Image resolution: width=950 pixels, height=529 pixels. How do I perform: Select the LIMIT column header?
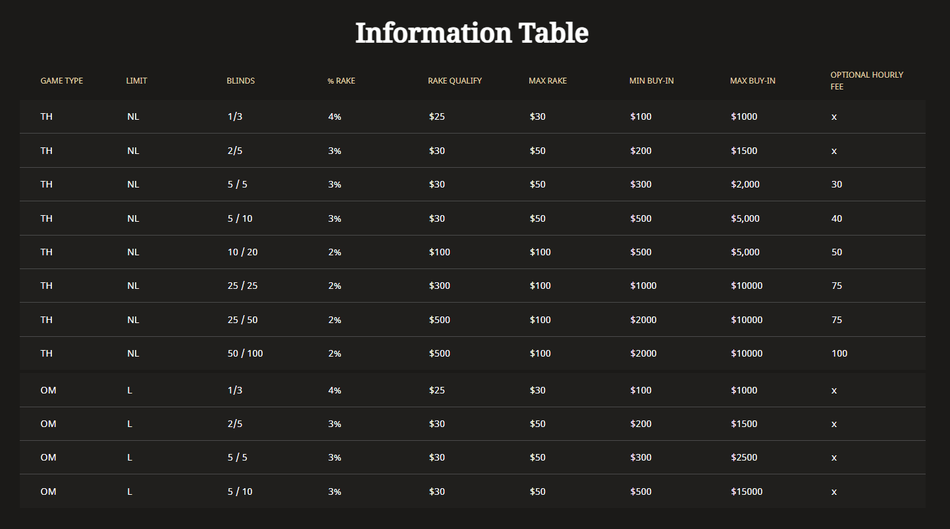click(136, 81)
